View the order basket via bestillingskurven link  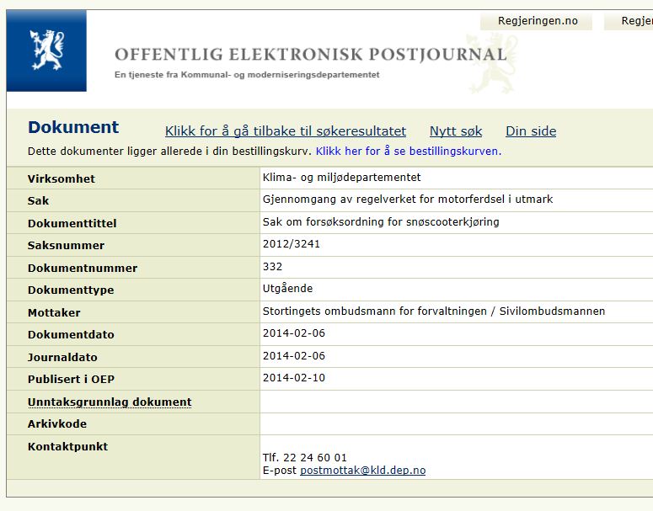[x=408, y=152]
